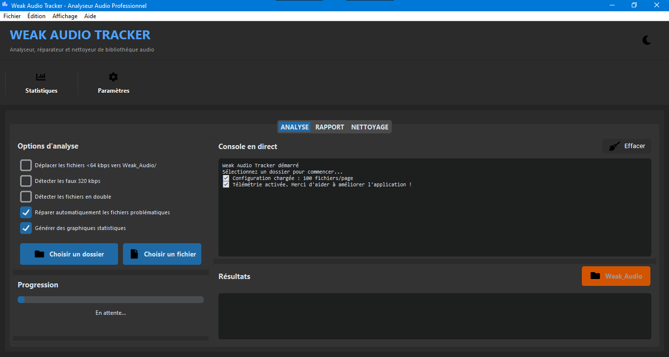Image resolution: width=669 pixels, height=357 pixels.
Task: Click console line 'Weak Audio Tracker démarré'
Action: click(261, 165)
